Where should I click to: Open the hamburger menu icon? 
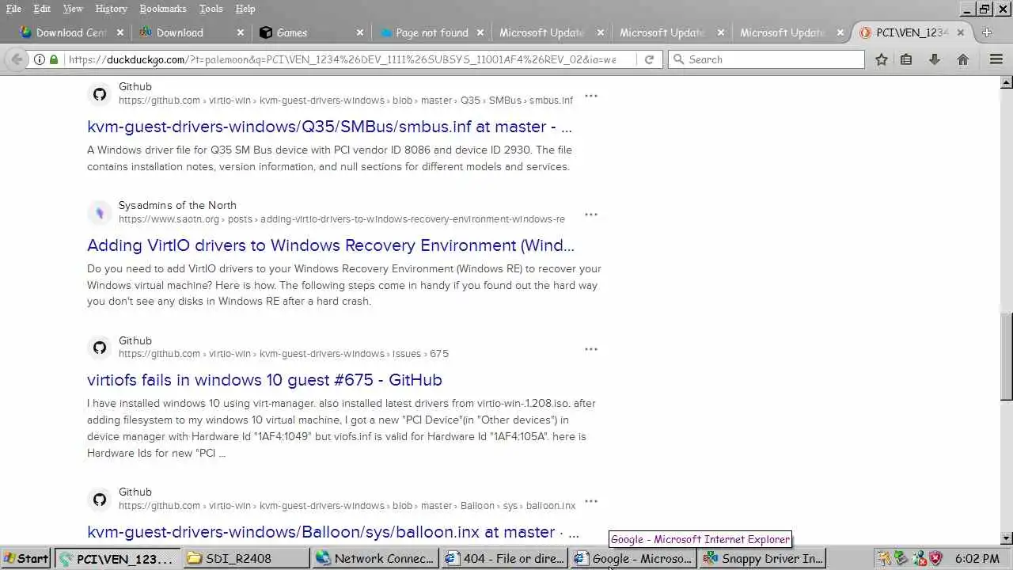(996, 59)
